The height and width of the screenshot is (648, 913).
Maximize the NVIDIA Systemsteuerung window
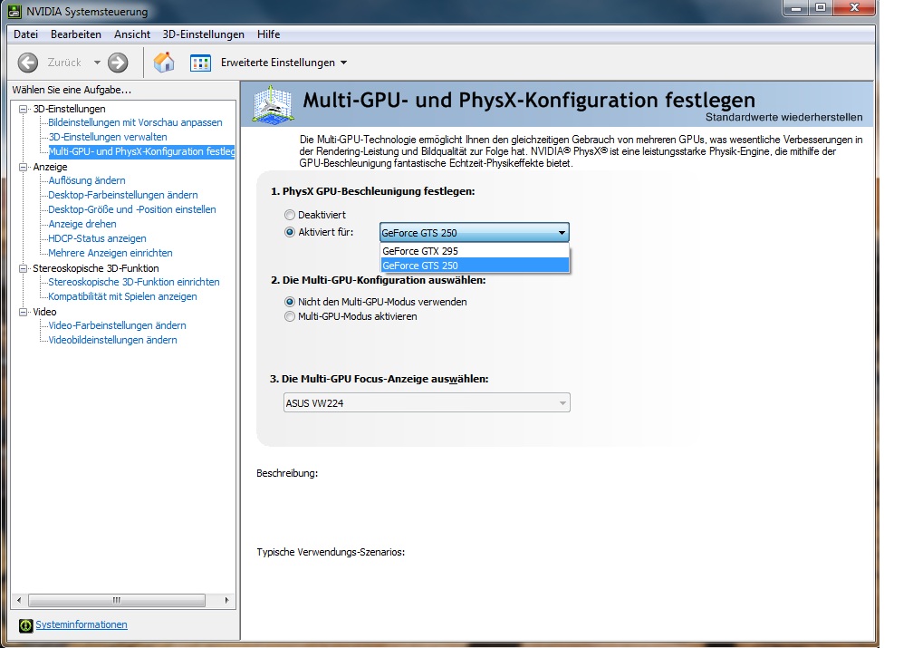pyautogui.click(x=821, y=7)
